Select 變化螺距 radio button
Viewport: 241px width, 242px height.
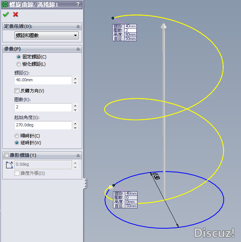(x=19, y=64)
